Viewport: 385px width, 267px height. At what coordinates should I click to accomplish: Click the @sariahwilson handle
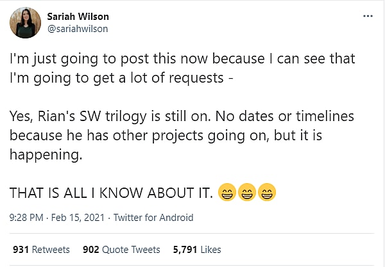(77, 28)
